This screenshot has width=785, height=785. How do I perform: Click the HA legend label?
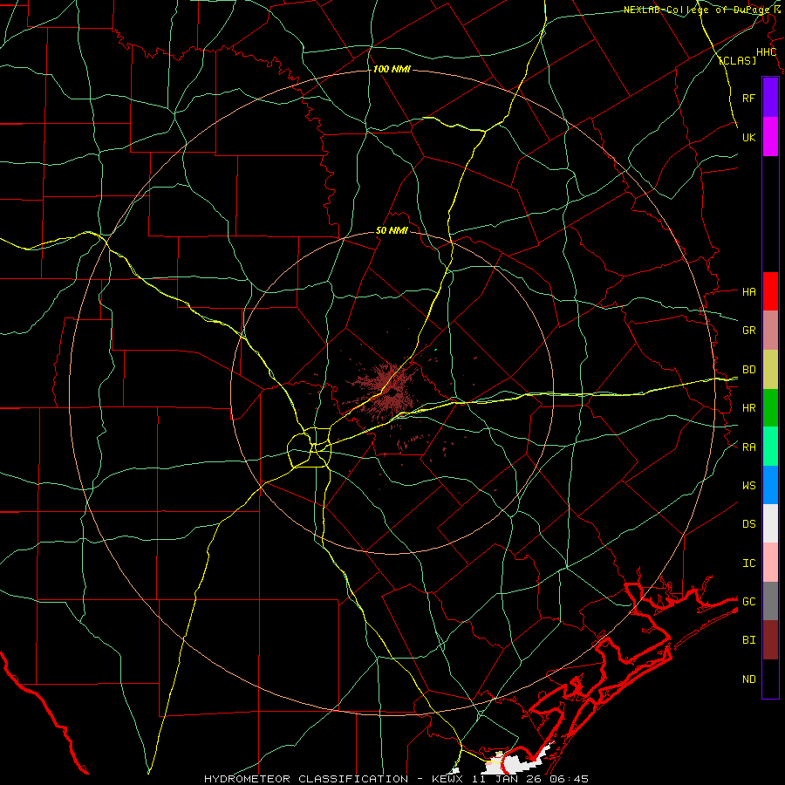[x=748, y=291]
